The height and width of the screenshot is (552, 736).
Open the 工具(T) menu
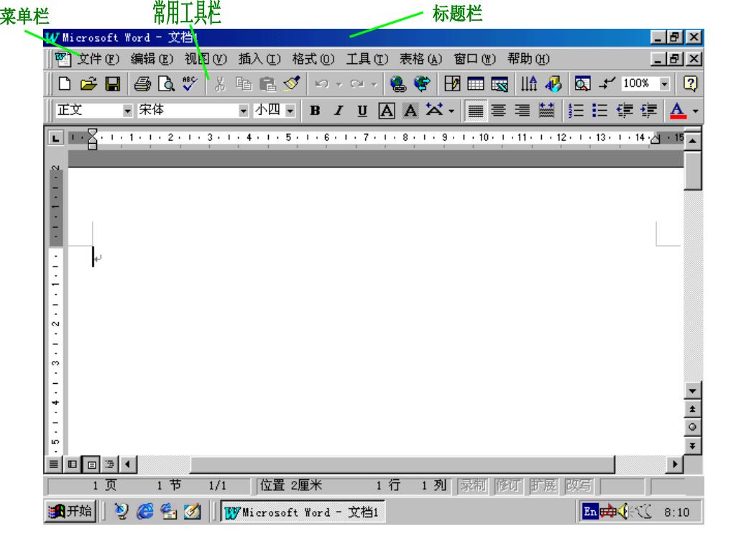(x=367, y=59)
